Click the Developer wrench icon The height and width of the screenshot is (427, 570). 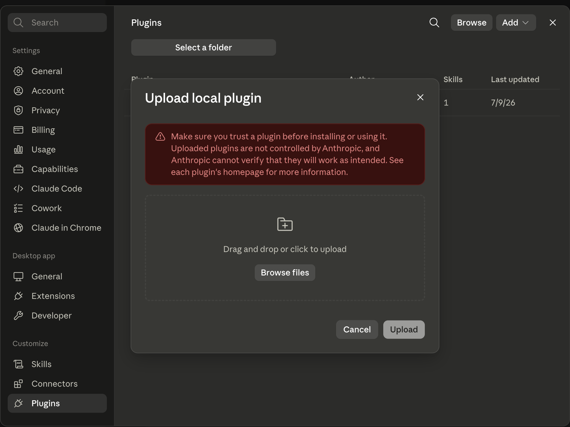18,316
